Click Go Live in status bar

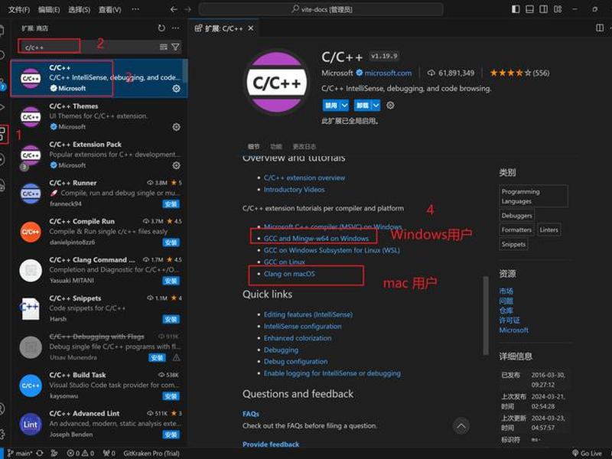587,453
